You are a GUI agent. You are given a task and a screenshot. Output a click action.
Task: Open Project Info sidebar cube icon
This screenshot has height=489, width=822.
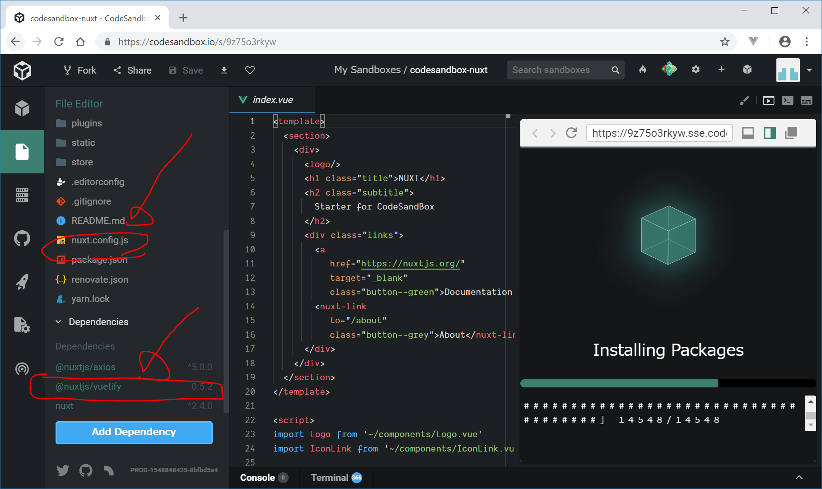(22, 108)
